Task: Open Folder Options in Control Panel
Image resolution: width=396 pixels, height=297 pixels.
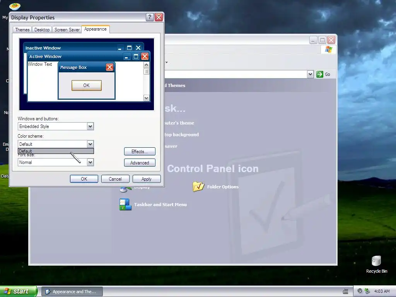Action: (223, 187)
